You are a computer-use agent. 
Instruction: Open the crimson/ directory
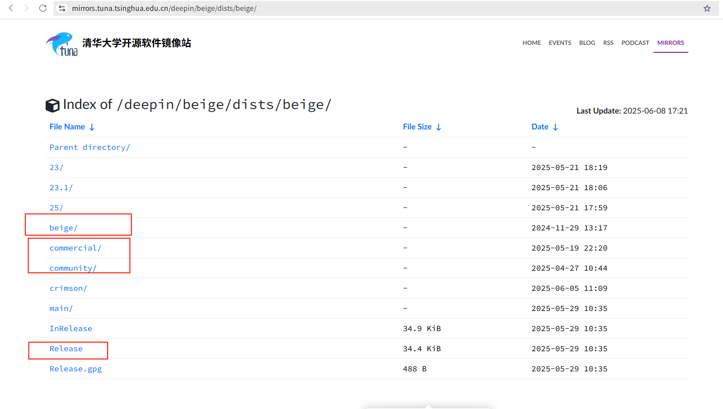[x=68, y=288]
